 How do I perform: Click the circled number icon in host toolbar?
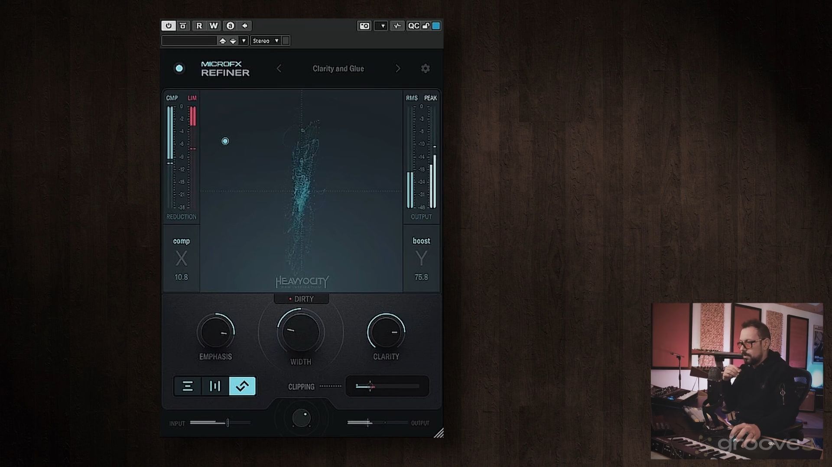[x=230, y=26]
